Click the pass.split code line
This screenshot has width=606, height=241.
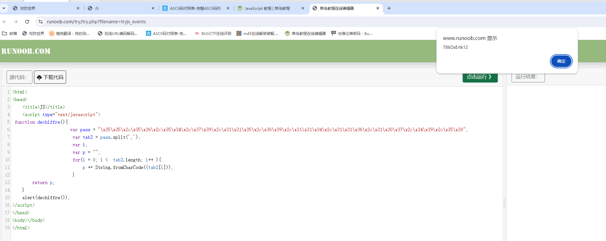[x=106, y=137]
